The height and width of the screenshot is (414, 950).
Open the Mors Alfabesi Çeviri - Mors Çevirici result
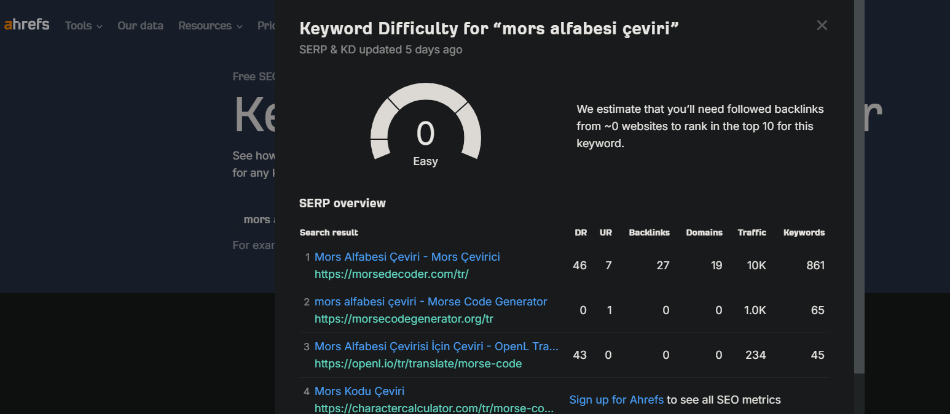click(407, 257)
